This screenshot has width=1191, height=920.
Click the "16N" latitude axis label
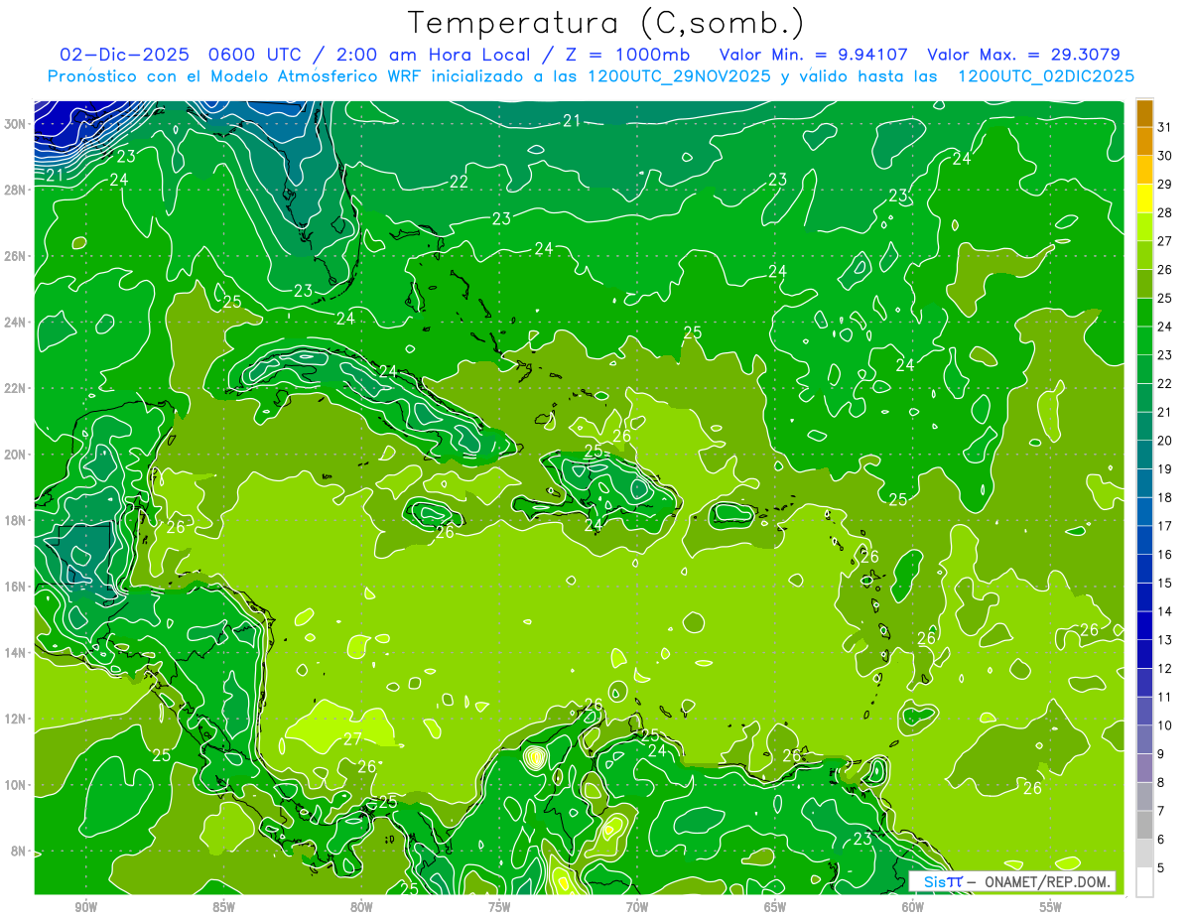[17, 587]
